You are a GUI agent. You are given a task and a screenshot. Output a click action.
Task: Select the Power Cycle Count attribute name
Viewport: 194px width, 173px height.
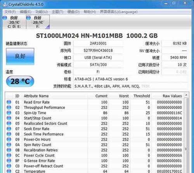(x=39, y=155)
